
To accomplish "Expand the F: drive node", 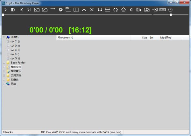I will (x=8, y=54).
